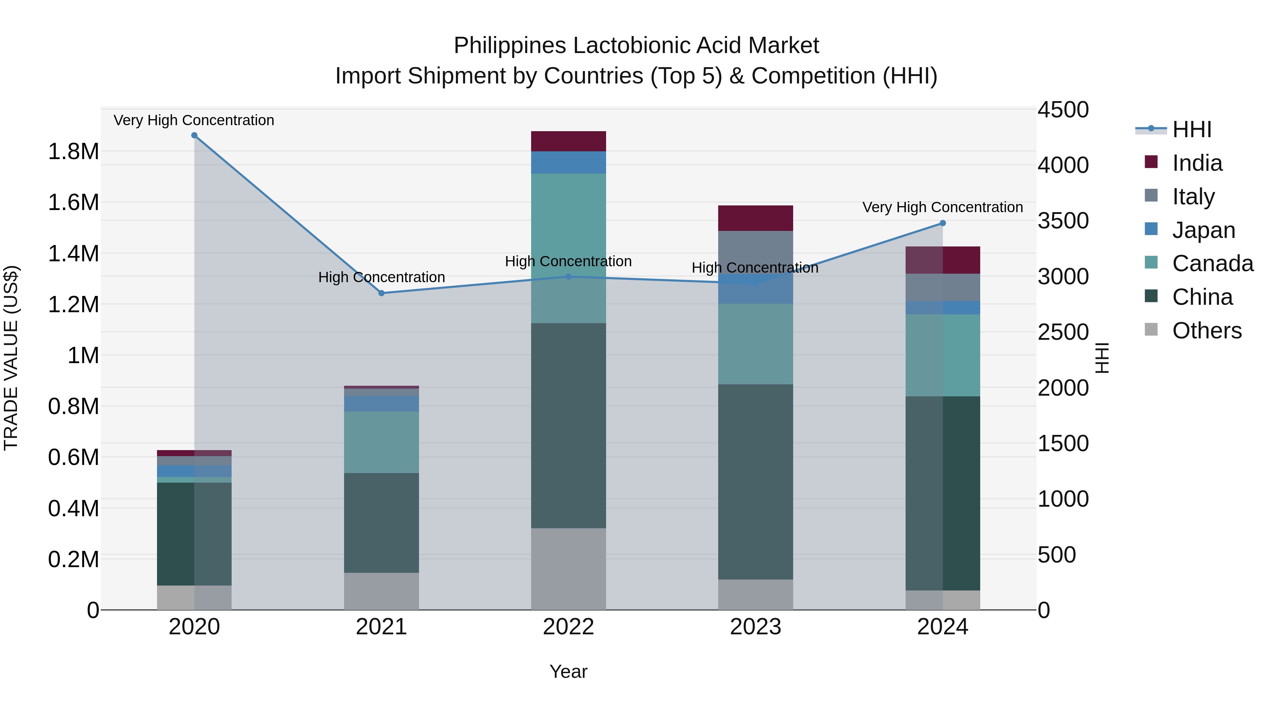Click the 2024 x-axis label
This screenshot has width=1273, height=716.
(942, 627)
